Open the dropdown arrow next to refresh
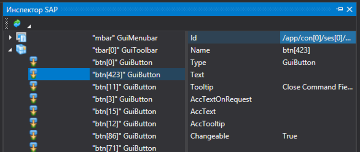 click(29, 27)
